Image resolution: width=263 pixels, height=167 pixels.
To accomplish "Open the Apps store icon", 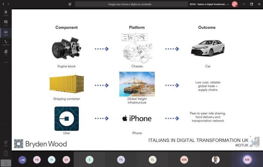I will click(x=6, y=143).
